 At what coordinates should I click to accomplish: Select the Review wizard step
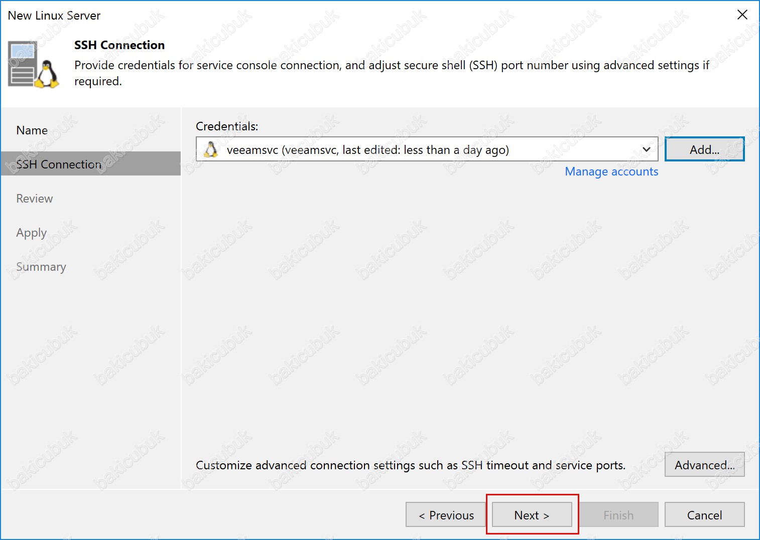click(x=35, y=199)
